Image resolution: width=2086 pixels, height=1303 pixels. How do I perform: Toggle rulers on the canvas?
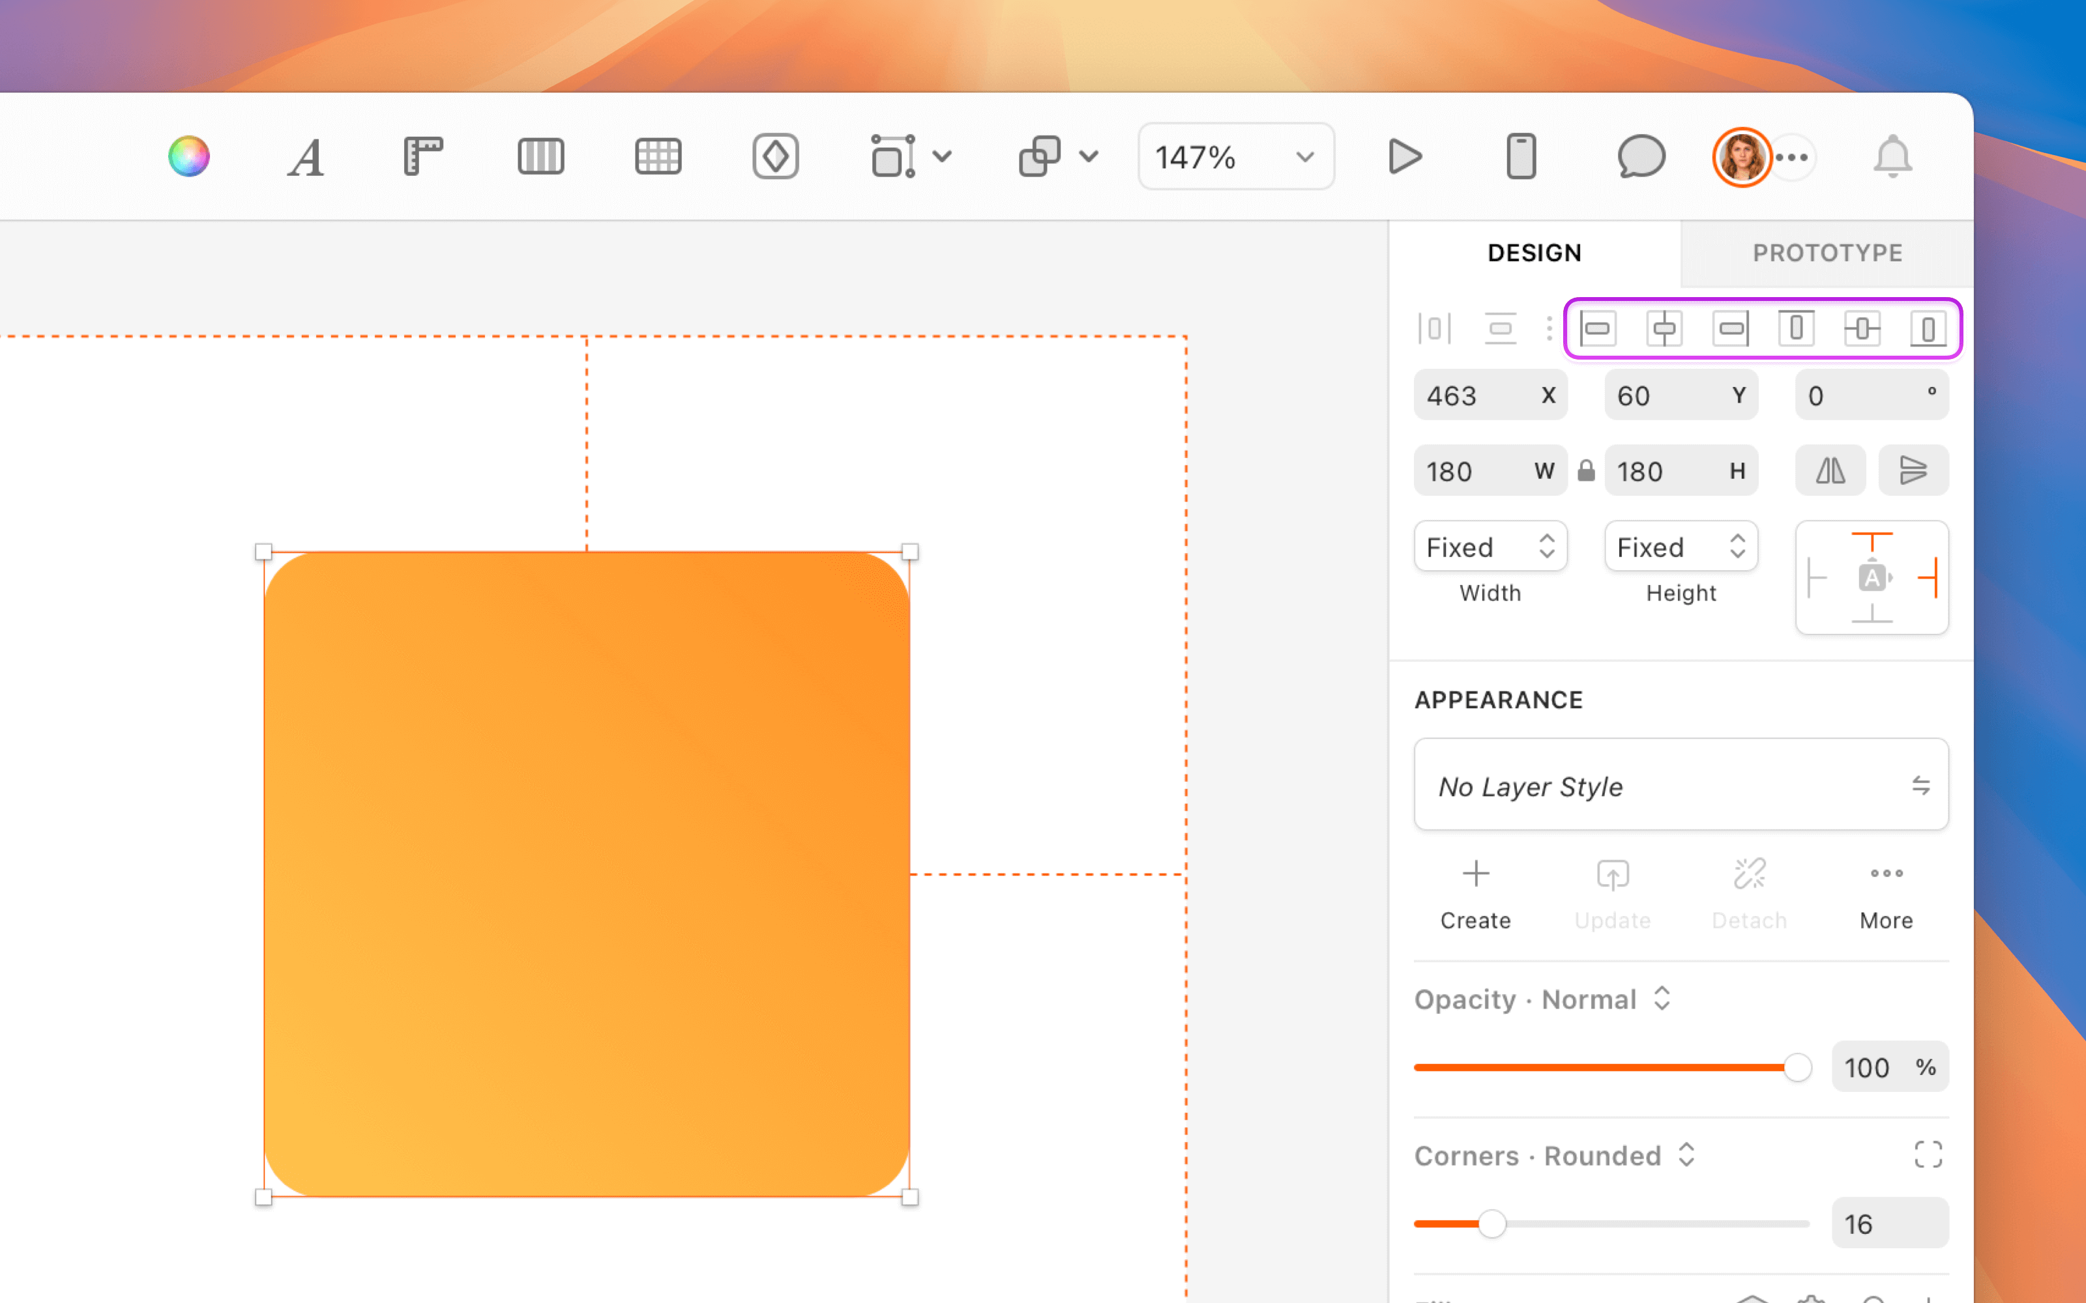(422, 156)
